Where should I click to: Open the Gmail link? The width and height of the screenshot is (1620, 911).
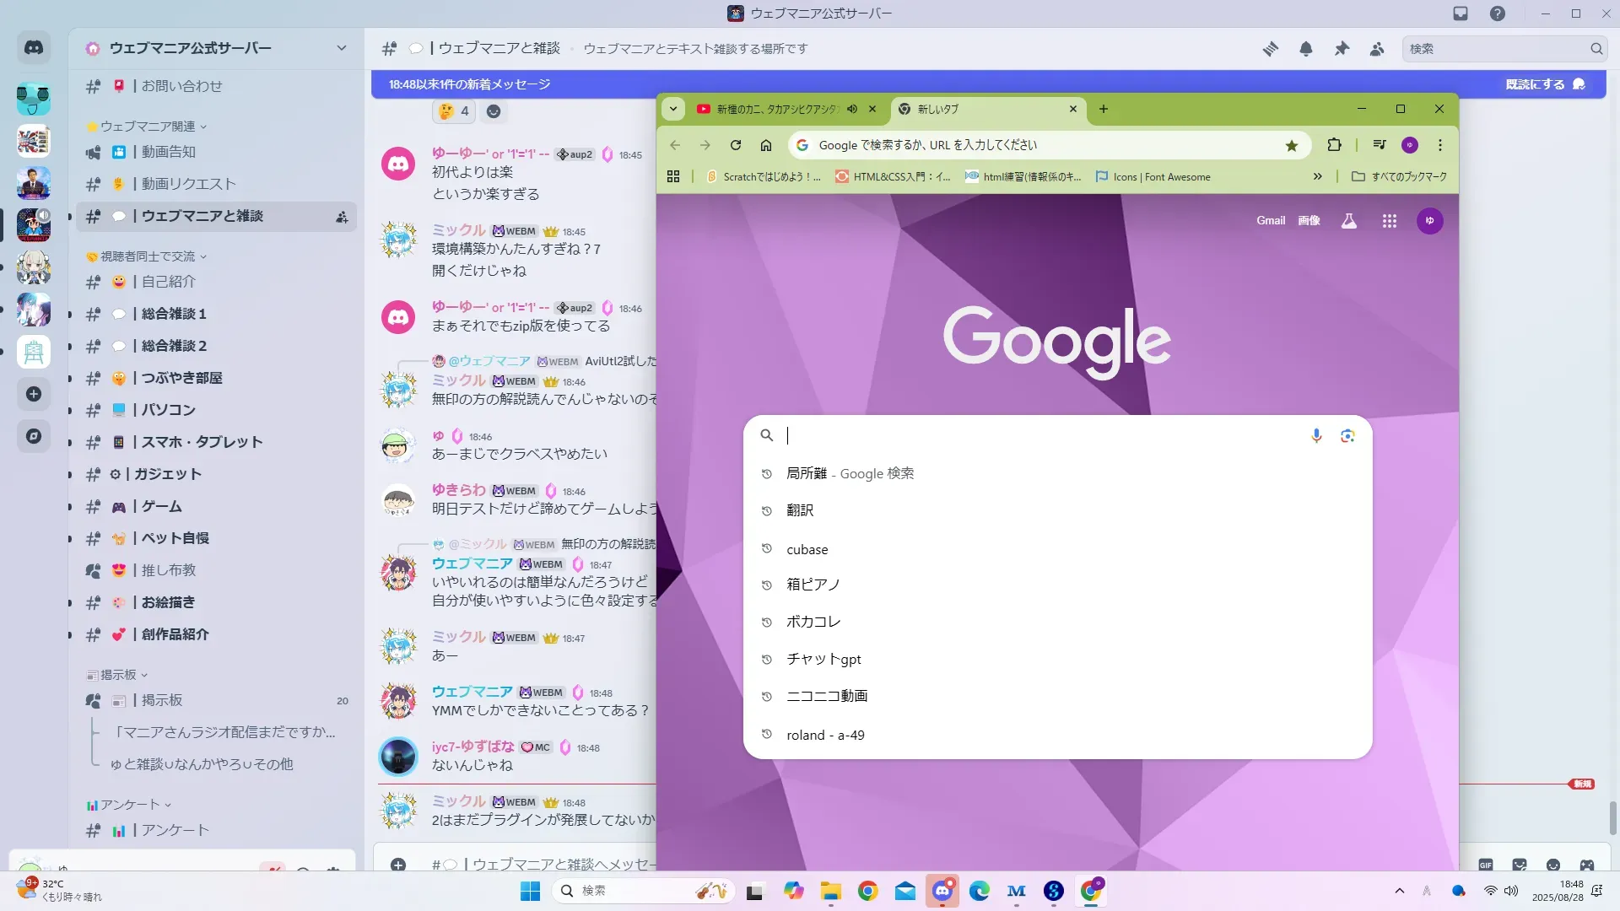point(1270,221)
